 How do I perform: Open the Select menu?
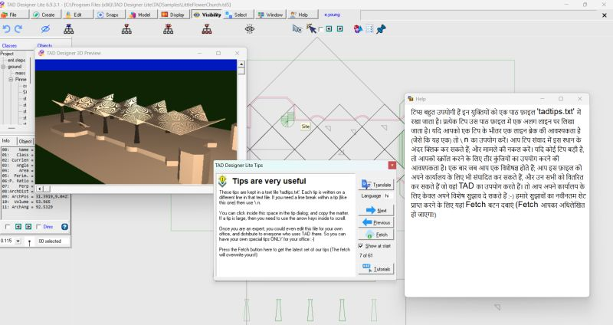(x=238, y=15)
